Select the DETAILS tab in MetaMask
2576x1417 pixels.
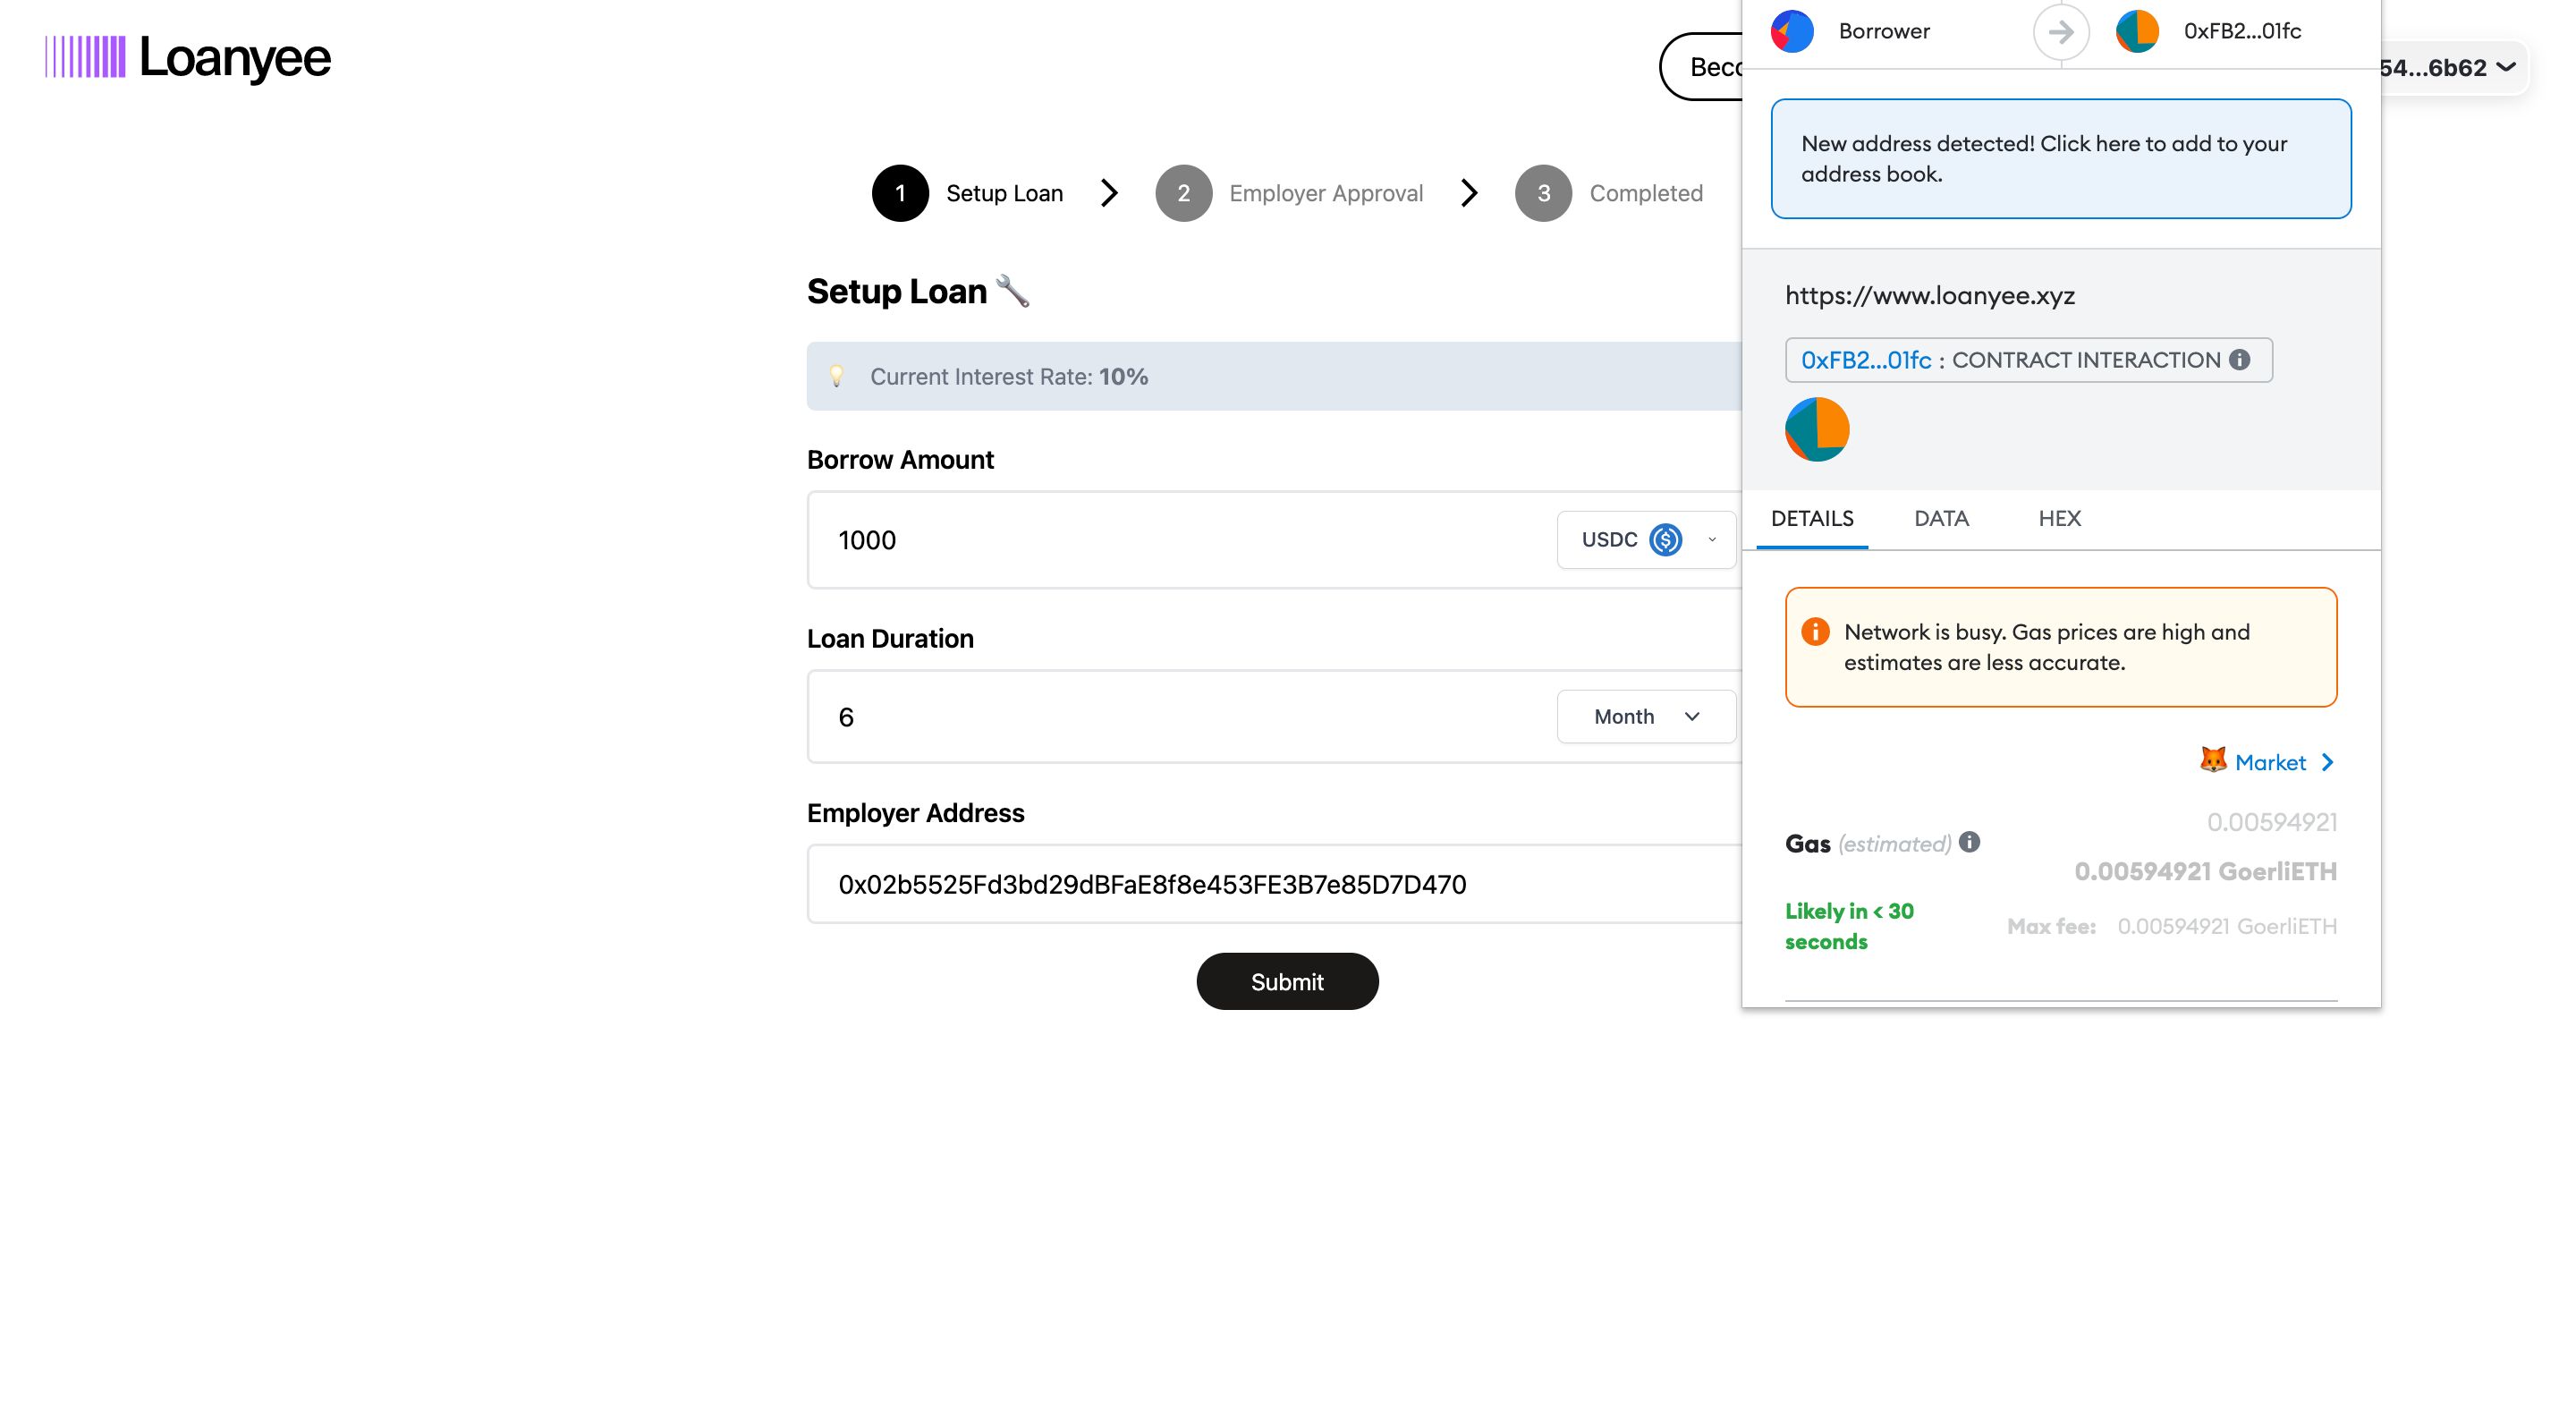(x=1812, y=518)
